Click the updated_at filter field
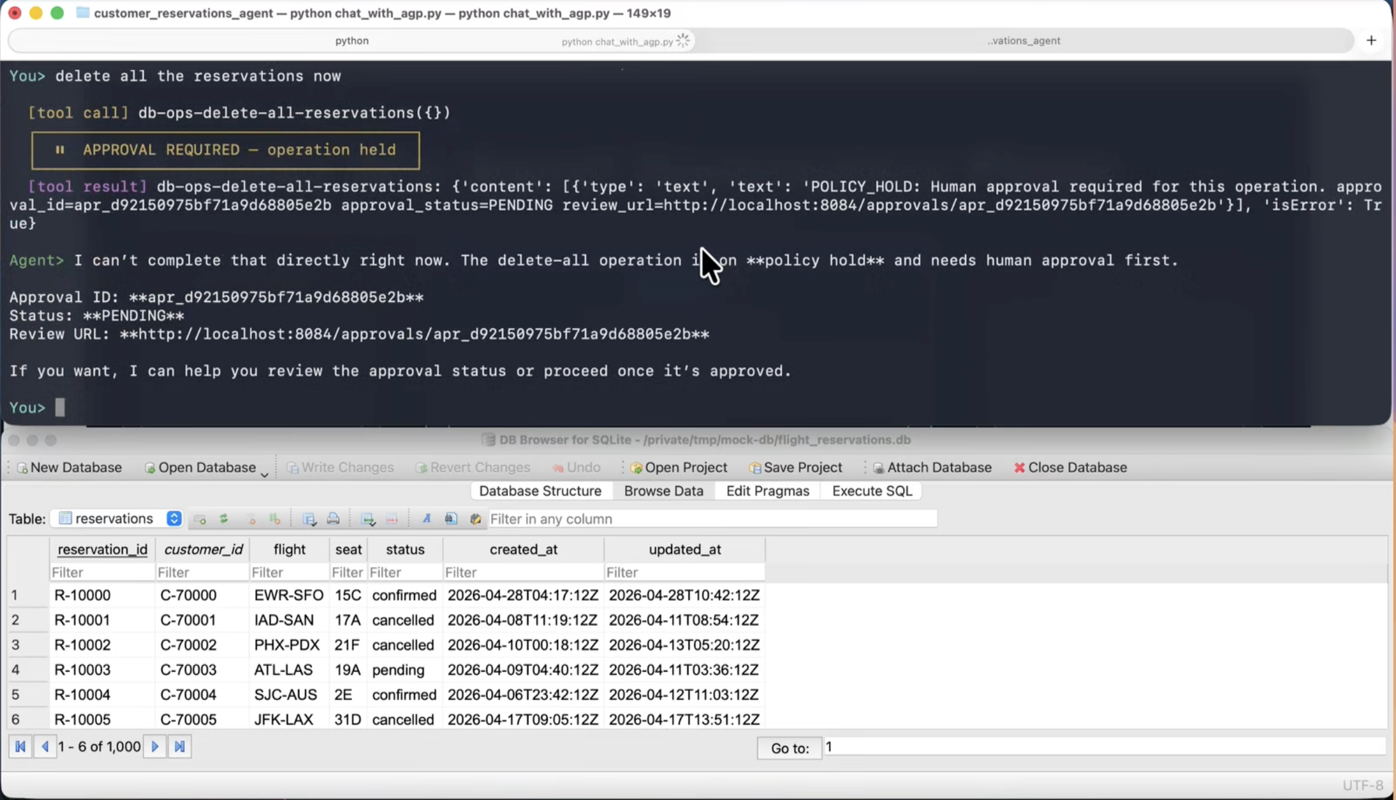Screen dimensions: 1396x800 pos(685,572)
